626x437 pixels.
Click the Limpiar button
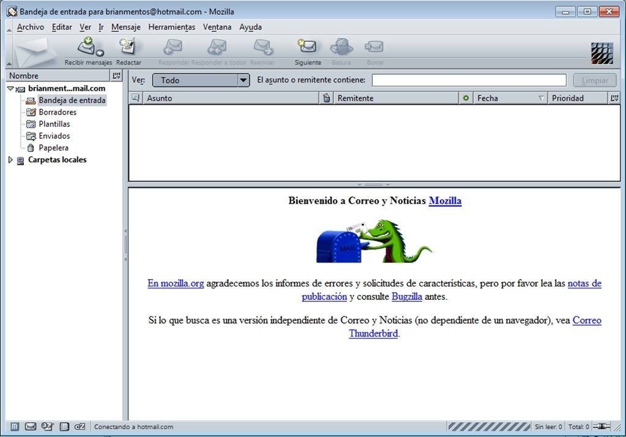point(594,80)
